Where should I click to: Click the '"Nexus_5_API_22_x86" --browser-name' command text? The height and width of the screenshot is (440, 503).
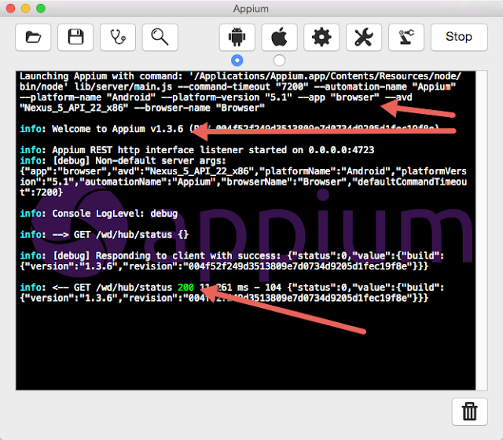(x=142, y=108)
